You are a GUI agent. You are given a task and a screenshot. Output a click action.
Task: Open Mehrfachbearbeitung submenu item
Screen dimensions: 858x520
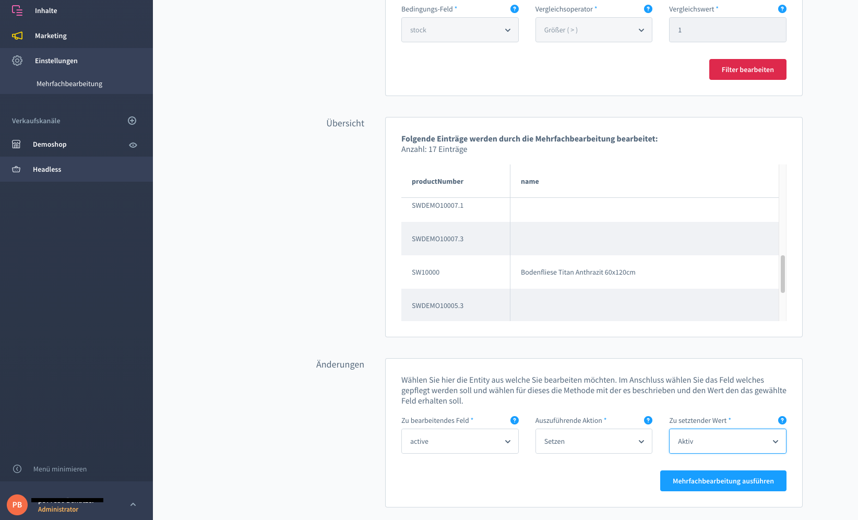pyautogui.click(x=69, y=84)
